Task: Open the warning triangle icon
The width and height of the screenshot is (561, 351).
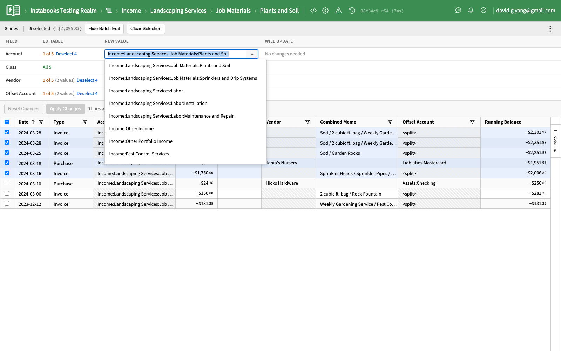Action: pos(339,11)
